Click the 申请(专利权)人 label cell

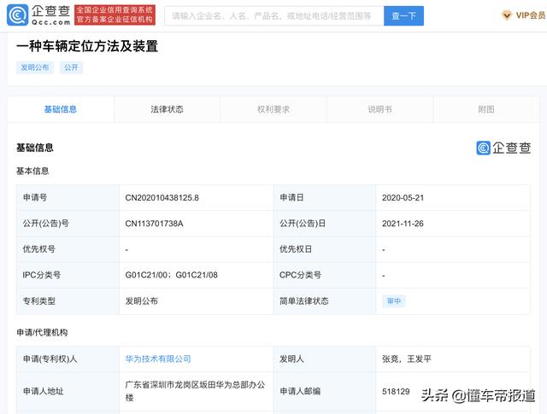coord(68,359)
